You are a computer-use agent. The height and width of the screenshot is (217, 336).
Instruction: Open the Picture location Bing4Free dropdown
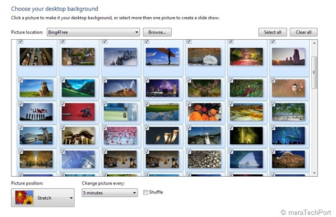point(93,32)
